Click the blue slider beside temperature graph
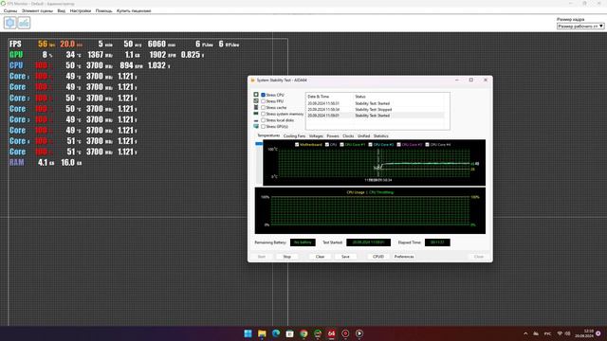Viewport: 607px width, 341px height. (x=259, y=144)
